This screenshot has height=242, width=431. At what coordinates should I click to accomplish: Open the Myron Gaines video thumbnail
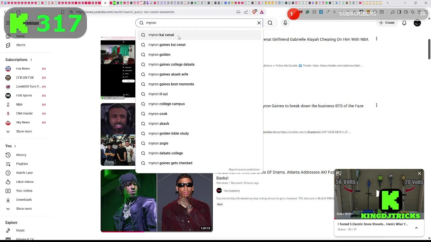coord(118,134)
